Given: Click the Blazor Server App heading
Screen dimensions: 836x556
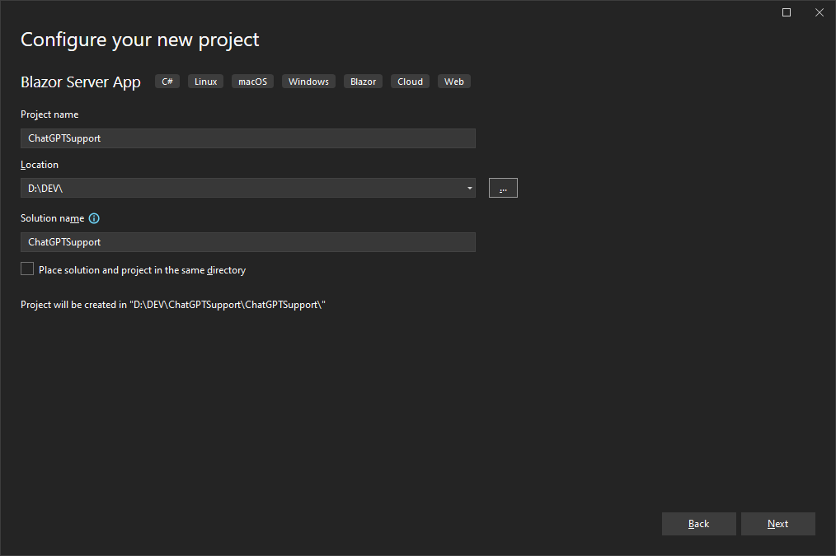Looking at the screenshot, I should coord(81,82).
